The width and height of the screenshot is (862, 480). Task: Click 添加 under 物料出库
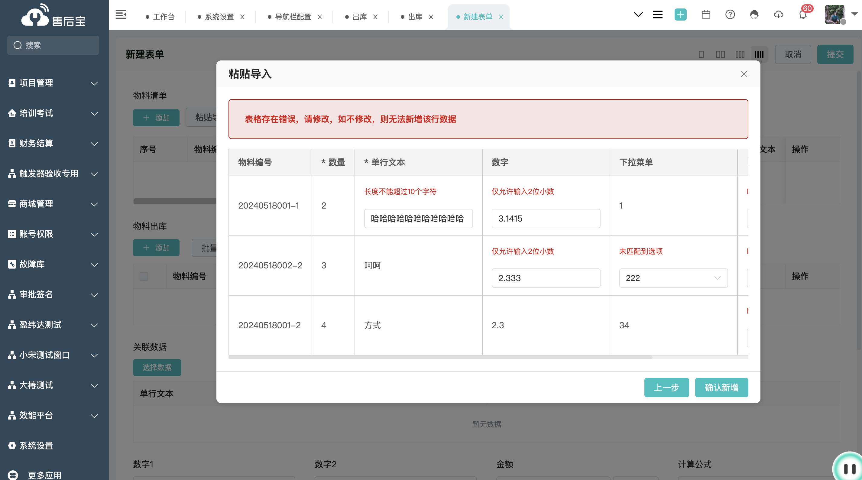156,248
